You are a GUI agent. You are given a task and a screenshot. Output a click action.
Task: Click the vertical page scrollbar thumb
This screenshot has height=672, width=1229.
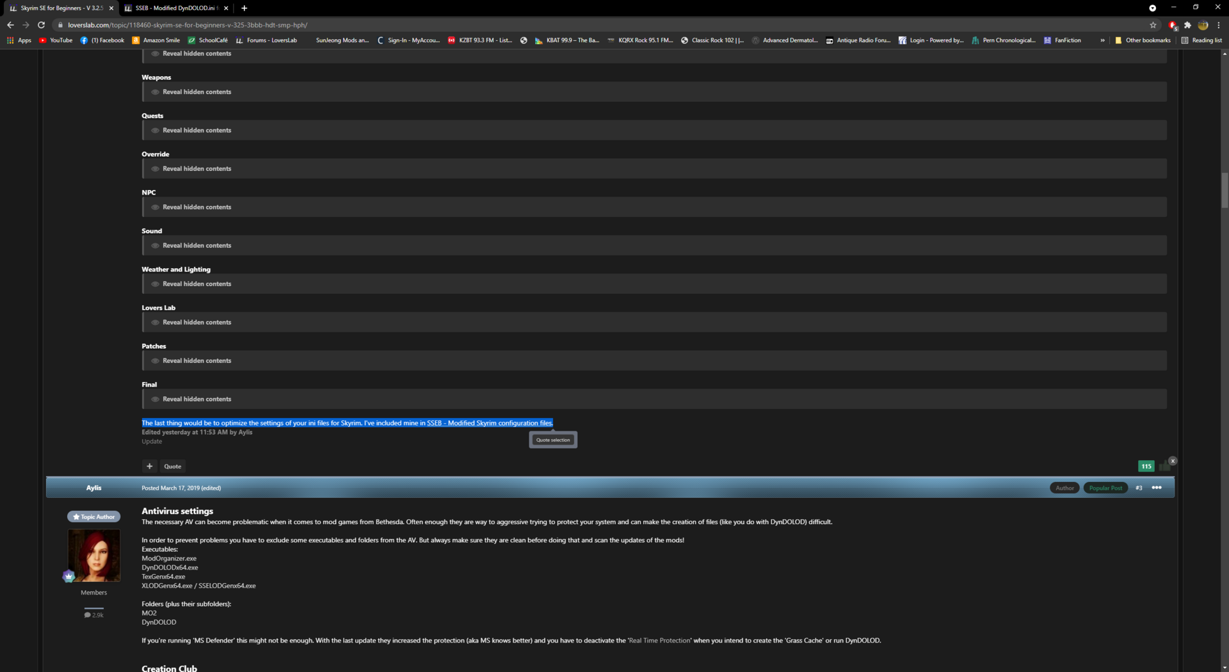1225,190
